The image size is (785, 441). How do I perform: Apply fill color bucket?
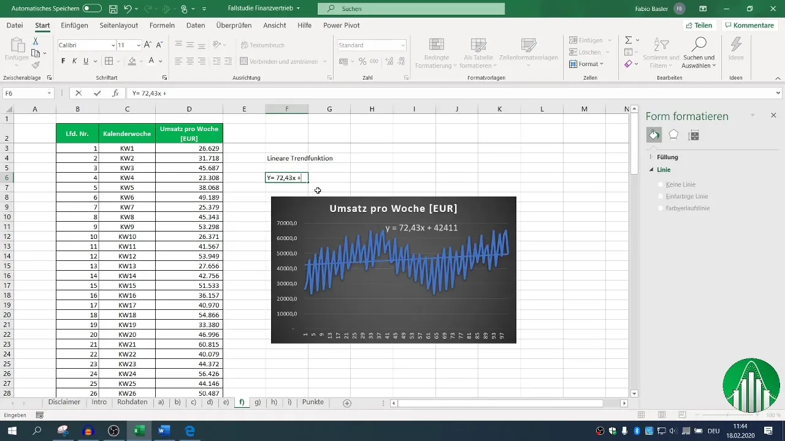(132, 61)
